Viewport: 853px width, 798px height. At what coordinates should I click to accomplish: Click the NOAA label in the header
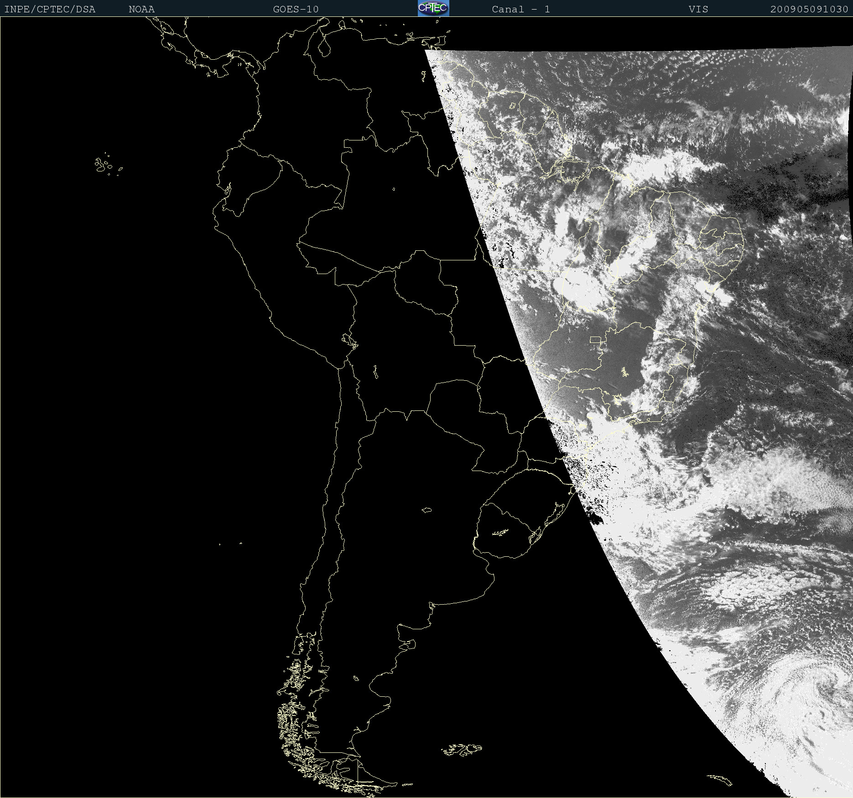click(142, 10)
